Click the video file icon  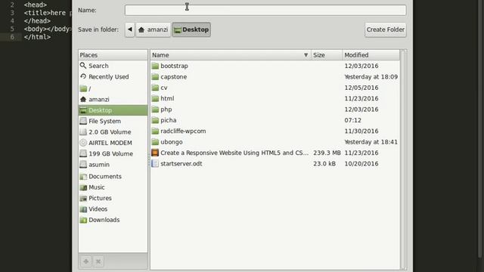pos(155,153)
